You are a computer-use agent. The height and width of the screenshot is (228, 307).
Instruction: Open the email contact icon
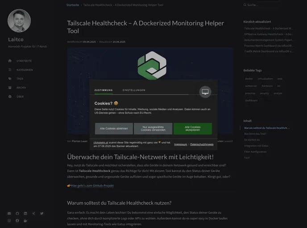(x=9, y=213)
